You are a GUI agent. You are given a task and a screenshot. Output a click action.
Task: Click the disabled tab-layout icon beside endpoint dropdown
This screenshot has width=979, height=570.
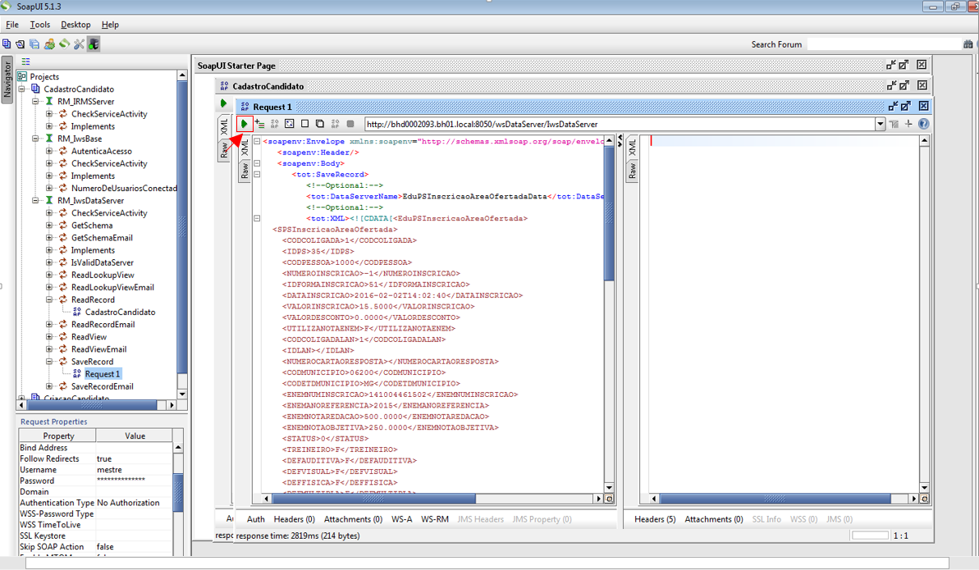click(x=894, y=124)
